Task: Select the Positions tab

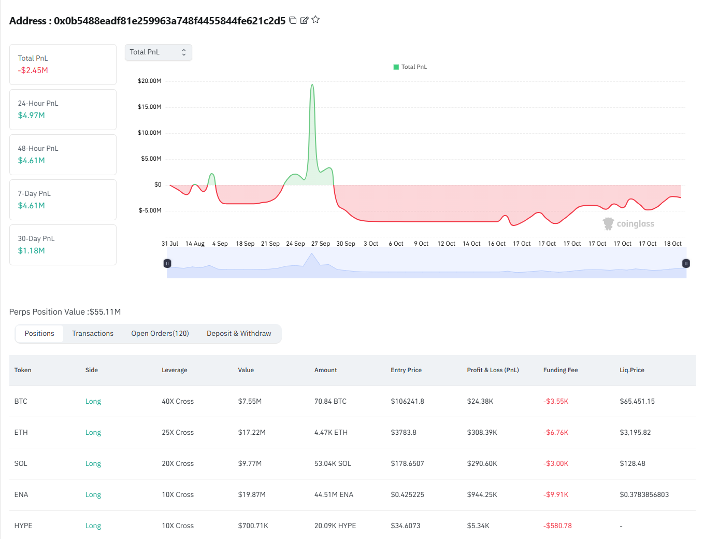Action: (39, 334)
